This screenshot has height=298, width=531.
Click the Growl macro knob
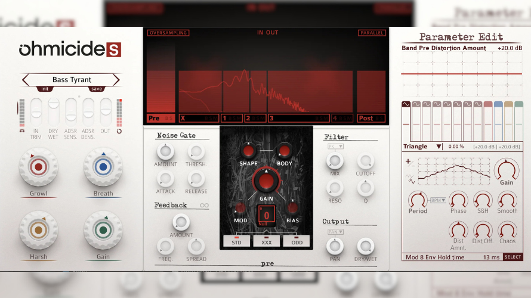click(38, 167)
